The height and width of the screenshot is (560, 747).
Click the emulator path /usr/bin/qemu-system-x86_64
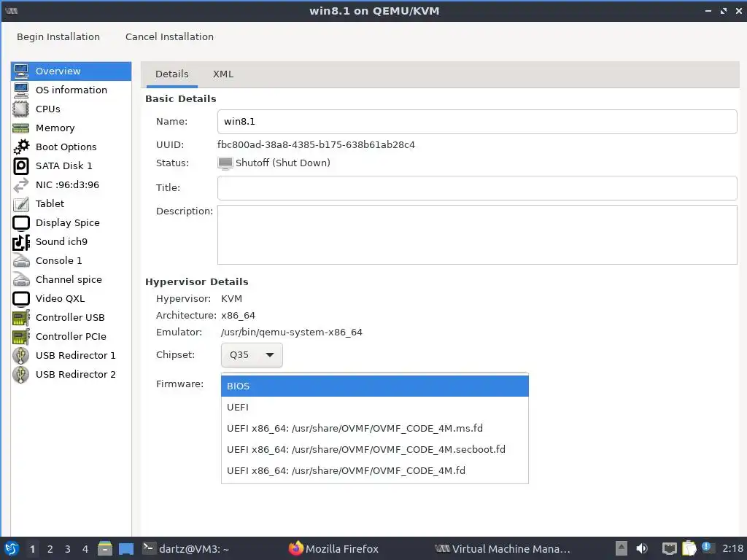coord(292,332)
